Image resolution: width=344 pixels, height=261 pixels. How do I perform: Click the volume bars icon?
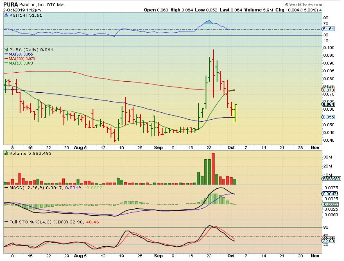(7, 153)
